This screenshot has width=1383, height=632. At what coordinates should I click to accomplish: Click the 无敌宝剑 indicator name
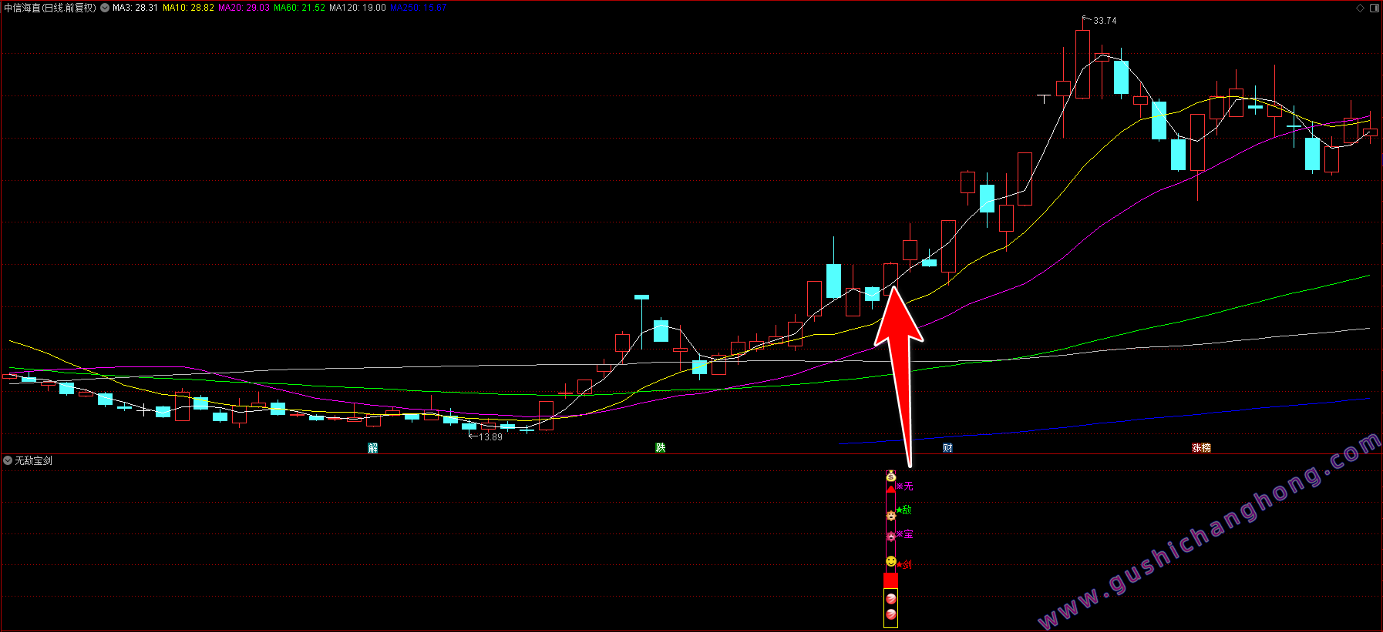click(x=34, y=460)
